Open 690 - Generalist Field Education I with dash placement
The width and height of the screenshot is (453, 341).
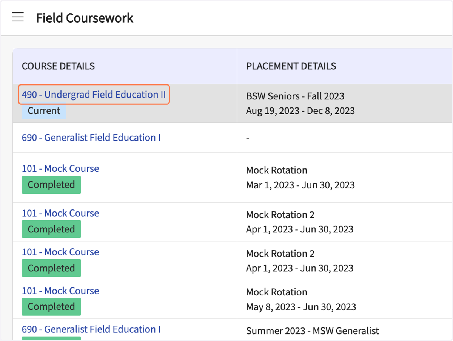tap(91, 138)
